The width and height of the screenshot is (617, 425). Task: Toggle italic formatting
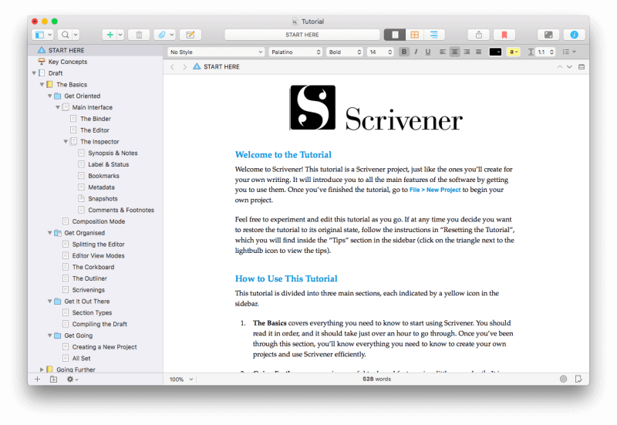click(x=416, y=52)
